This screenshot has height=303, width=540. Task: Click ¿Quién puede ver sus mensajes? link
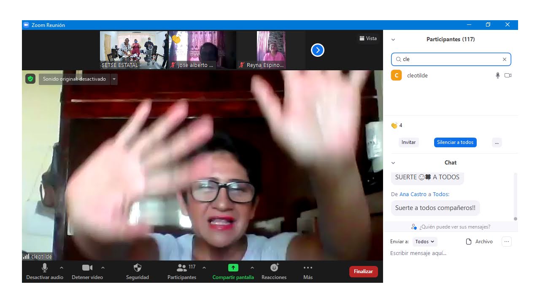451,227
